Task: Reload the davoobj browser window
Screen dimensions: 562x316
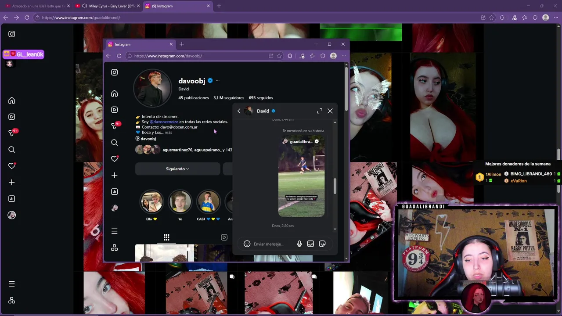Action: (119, 56)
